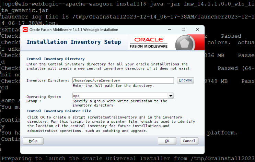Click the java -jar command line in the terminal

coord(128,7)
